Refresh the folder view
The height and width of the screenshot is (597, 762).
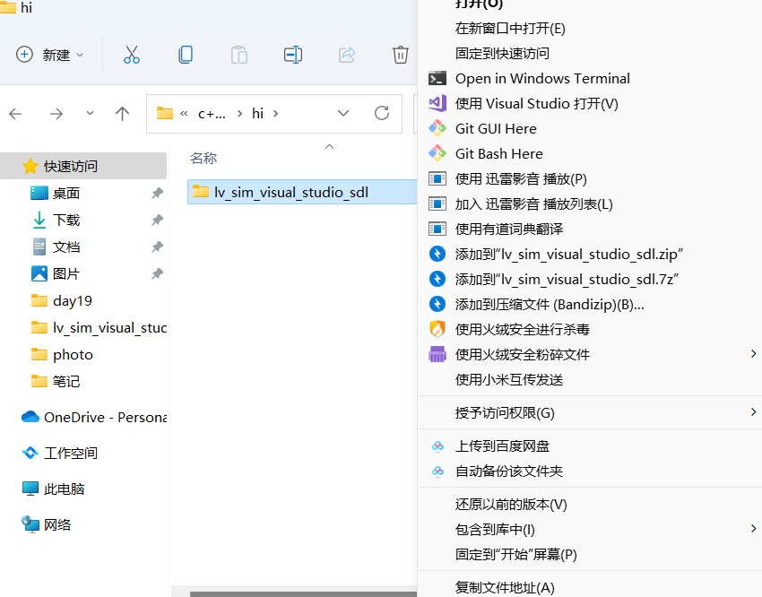[381, 113]
